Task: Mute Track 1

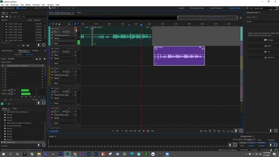Action: [x=69, y=28]
